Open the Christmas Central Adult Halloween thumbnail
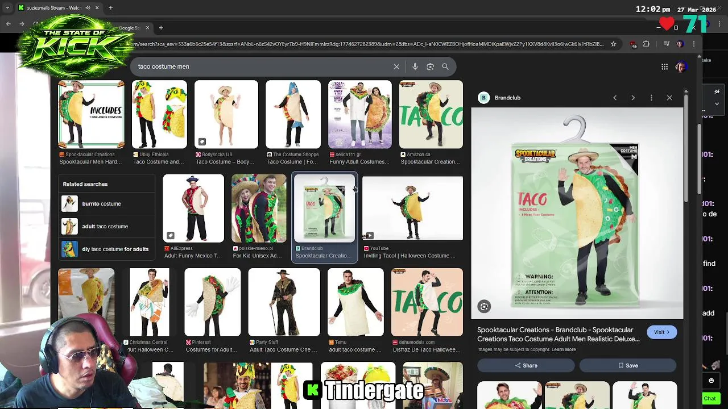The width and height of the screenshot is (728, 409). tap(149, 303)
